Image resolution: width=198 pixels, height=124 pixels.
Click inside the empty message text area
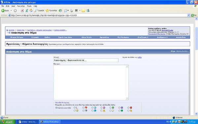tap(89, 82)
